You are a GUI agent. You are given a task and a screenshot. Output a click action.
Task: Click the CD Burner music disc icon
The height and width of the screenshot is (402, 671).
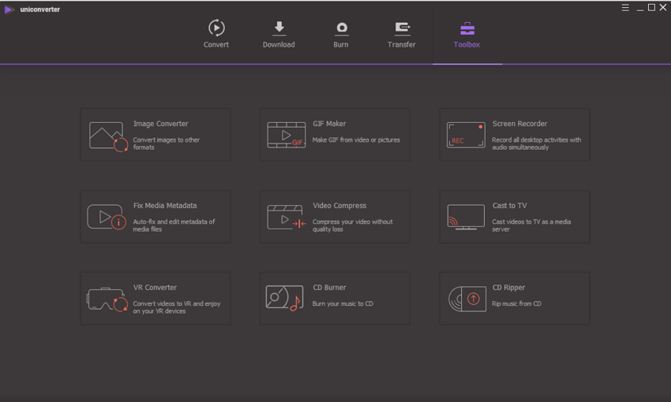tap(284, 298)
